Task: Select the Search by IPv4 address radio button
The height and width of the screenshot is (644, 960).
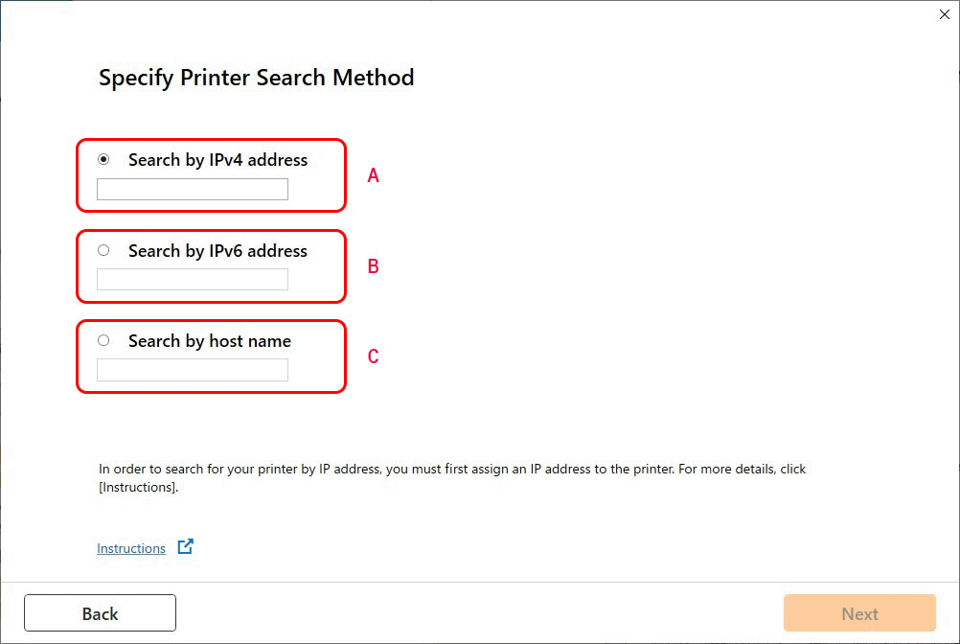Action: pos(103,160)
